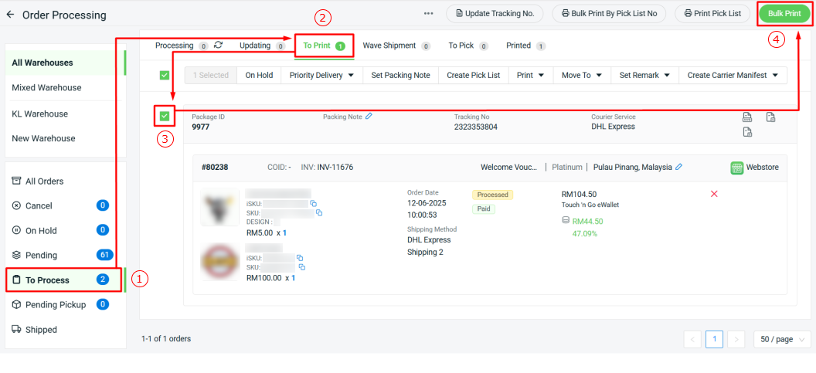This screenshot has width=816, height=373.
Task: Untick the checkbox for package 9977
Action: (x=165, y=116)
